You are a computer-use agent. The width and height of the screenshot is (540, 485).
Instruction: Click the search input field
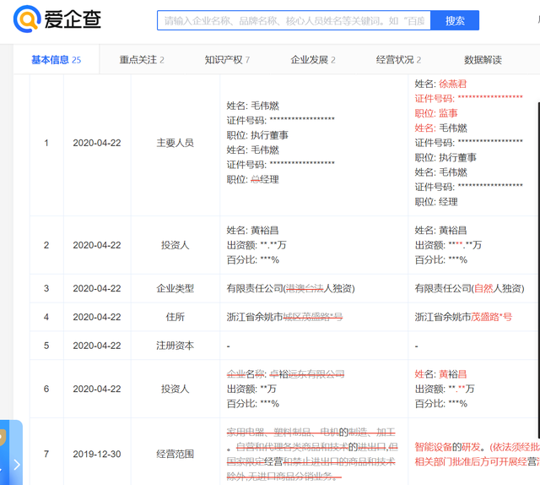[x=294, y=20]
